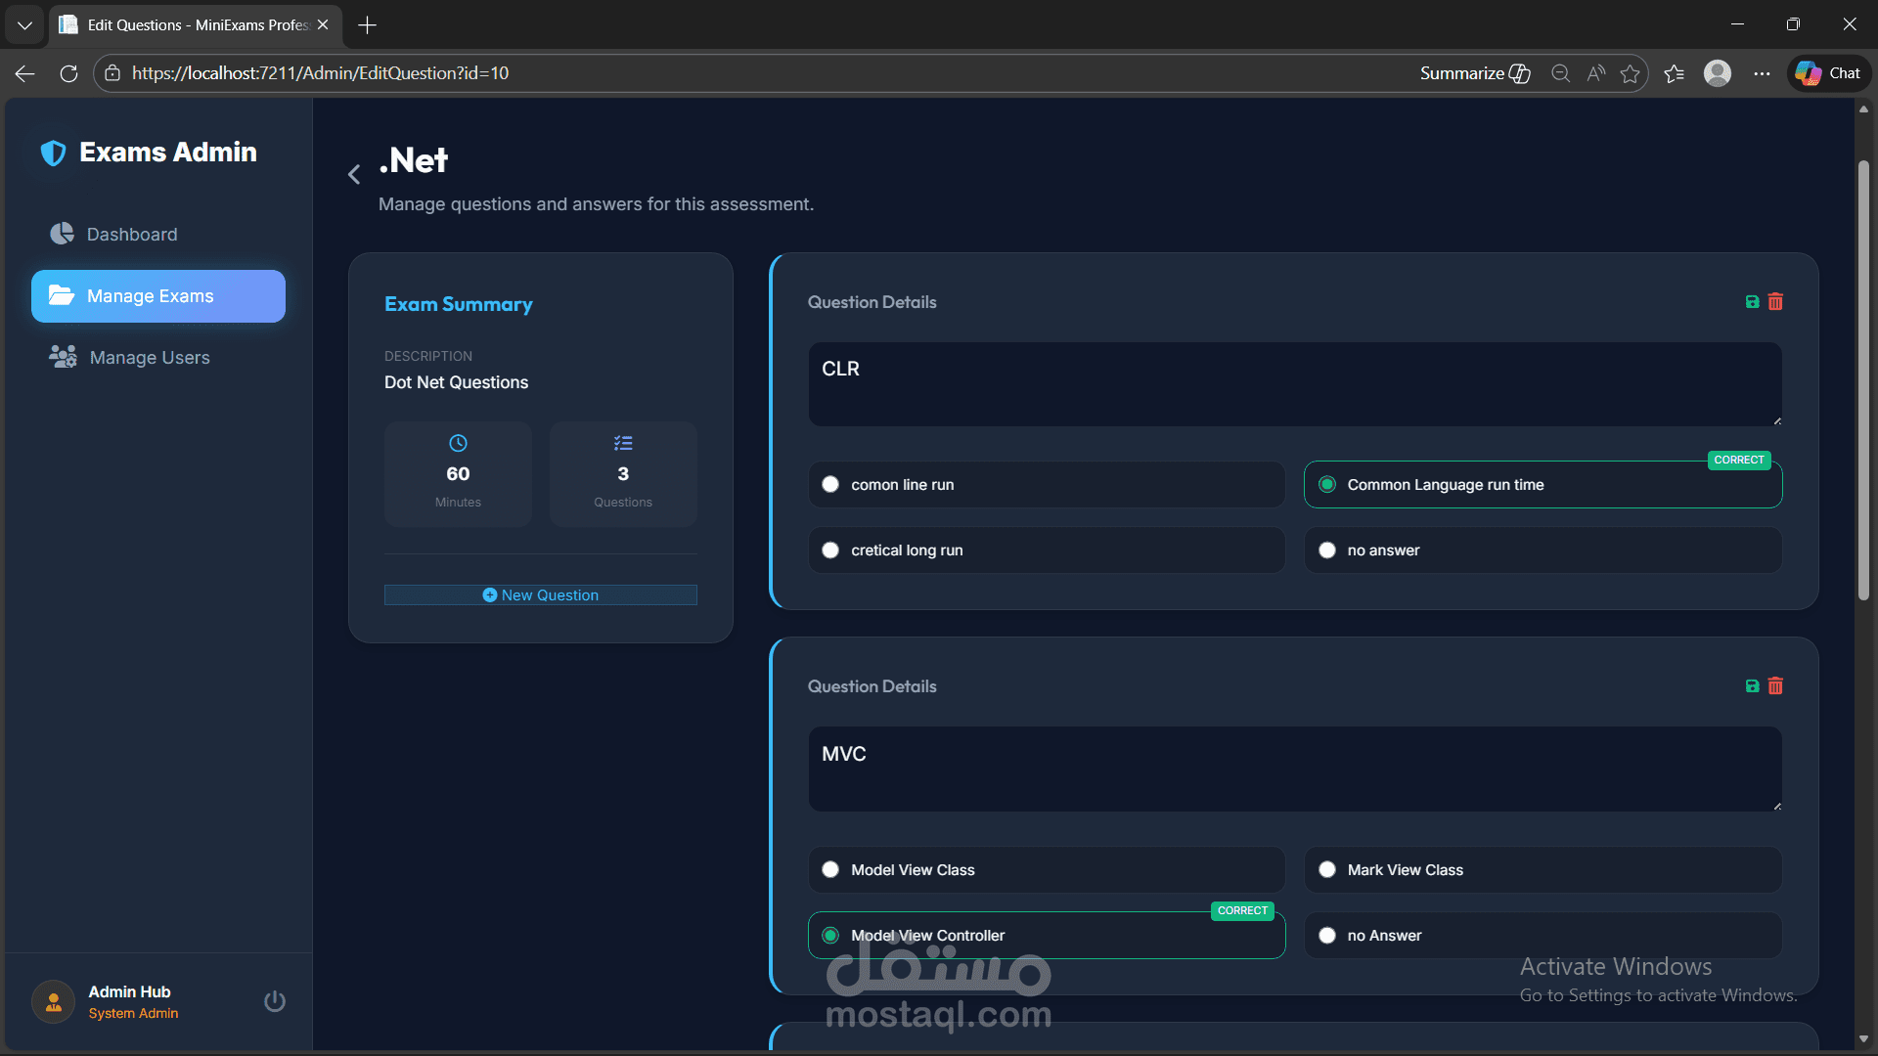Delete the CLR question with trash icon
The image size is (1878, 1056).
pos(1775,302)
